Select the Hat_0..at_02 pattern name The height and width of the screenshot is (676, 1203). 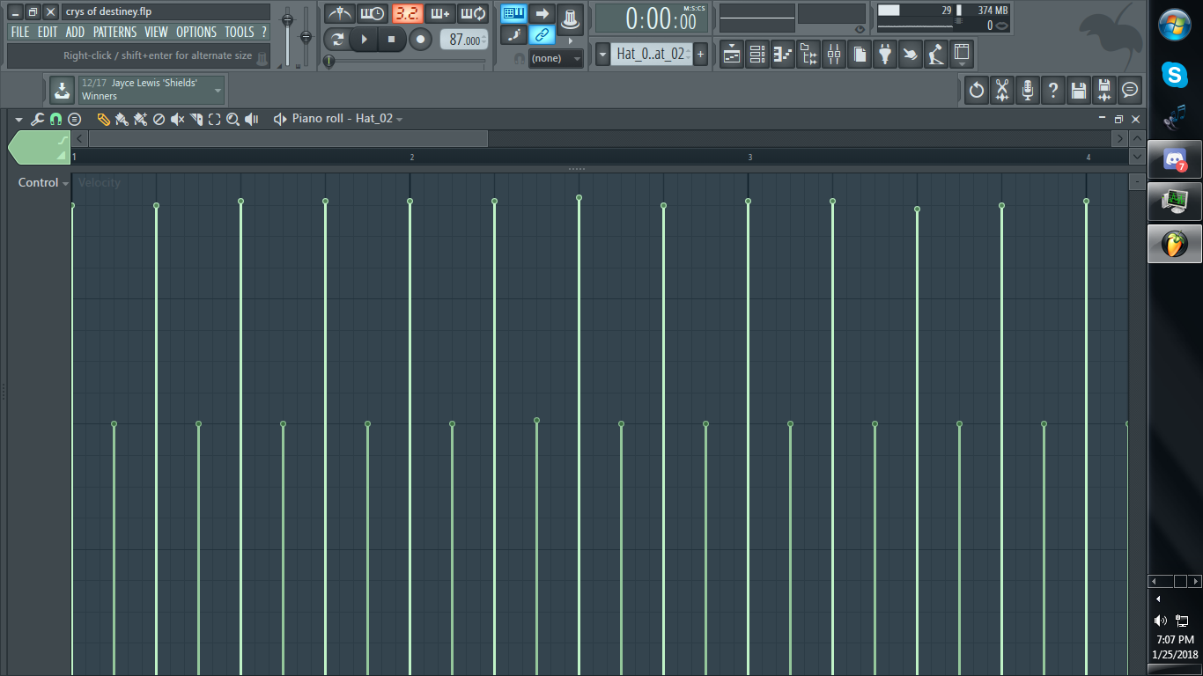[x=651, y=55]
